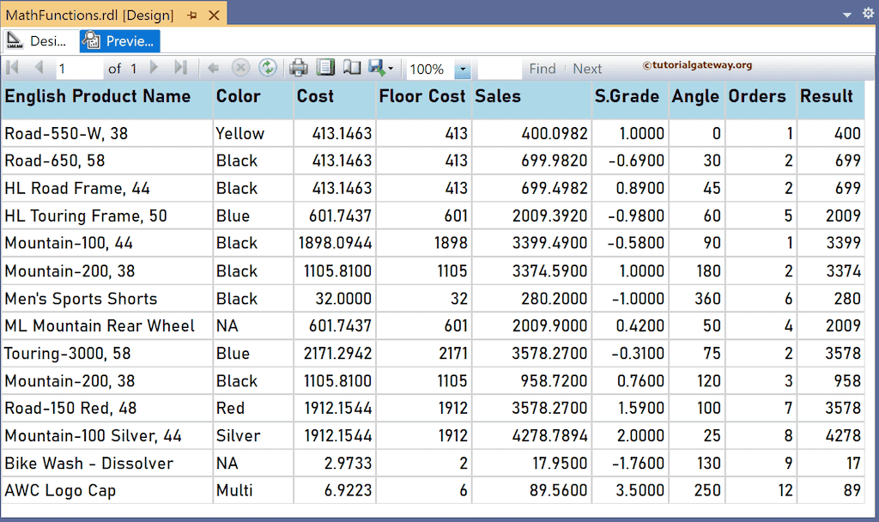Click the Export report save icon
Screen dimensions: 879x522
[374, 66]
